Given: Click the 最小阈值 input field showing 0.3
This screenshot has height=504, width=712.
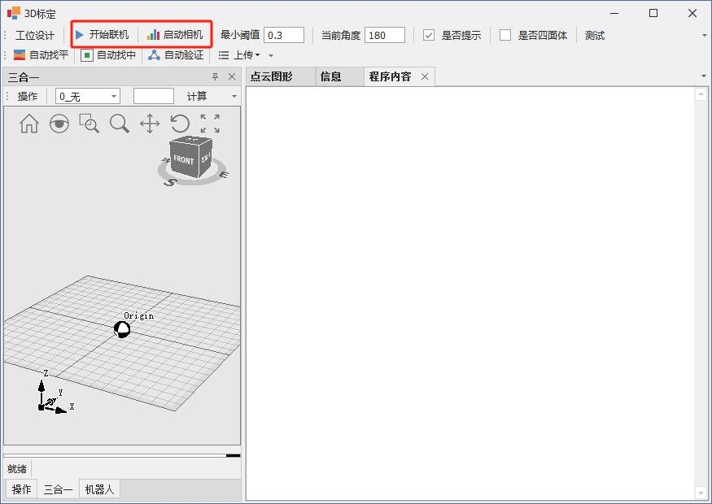Looking at the screenshot, I should tap(284, 35).
